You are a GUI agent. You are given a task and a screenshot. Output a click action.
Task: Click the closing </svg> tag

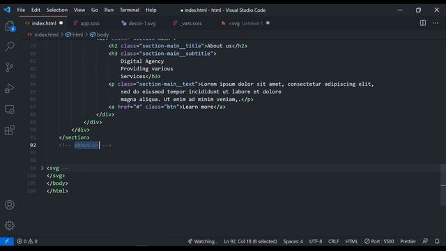pyautogui.click(x=56, y=176)
